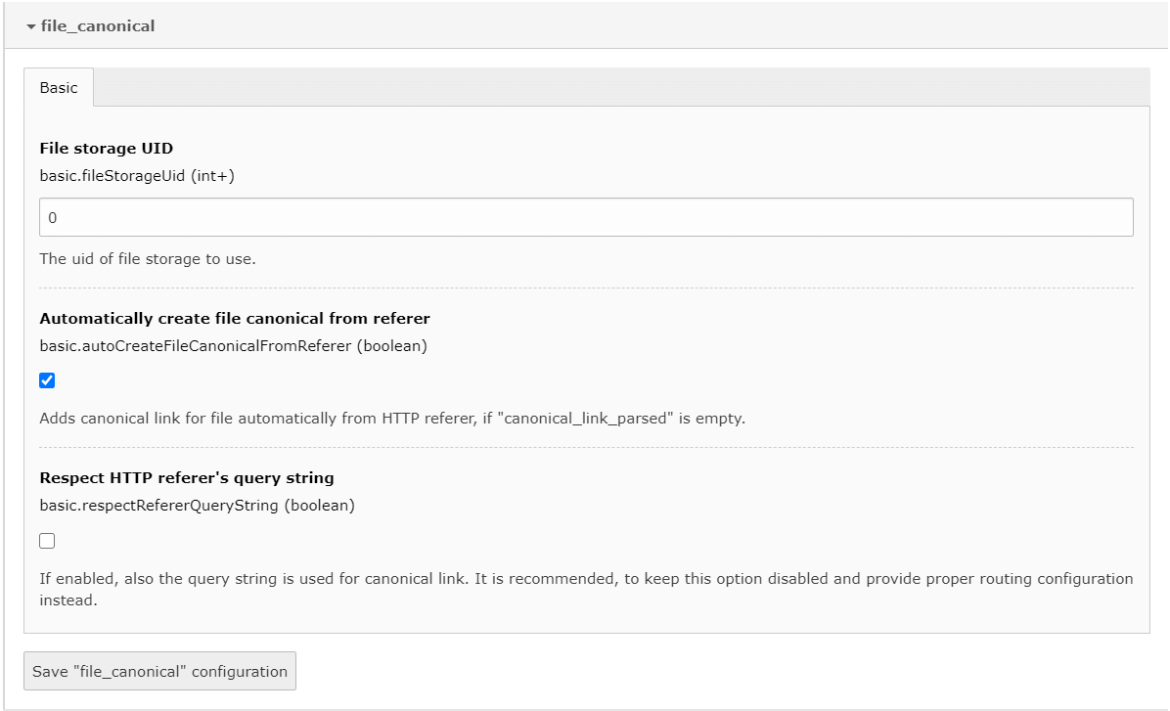1170x711 pixels.
Task: Click the 0 value in storage UID field
Action: pos(52,218)
